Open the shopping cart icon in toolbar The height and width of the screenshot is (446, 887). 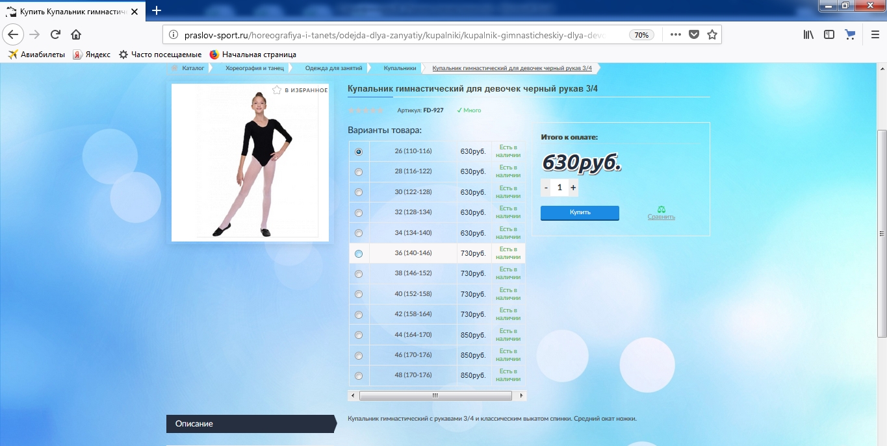pos(850,34)
